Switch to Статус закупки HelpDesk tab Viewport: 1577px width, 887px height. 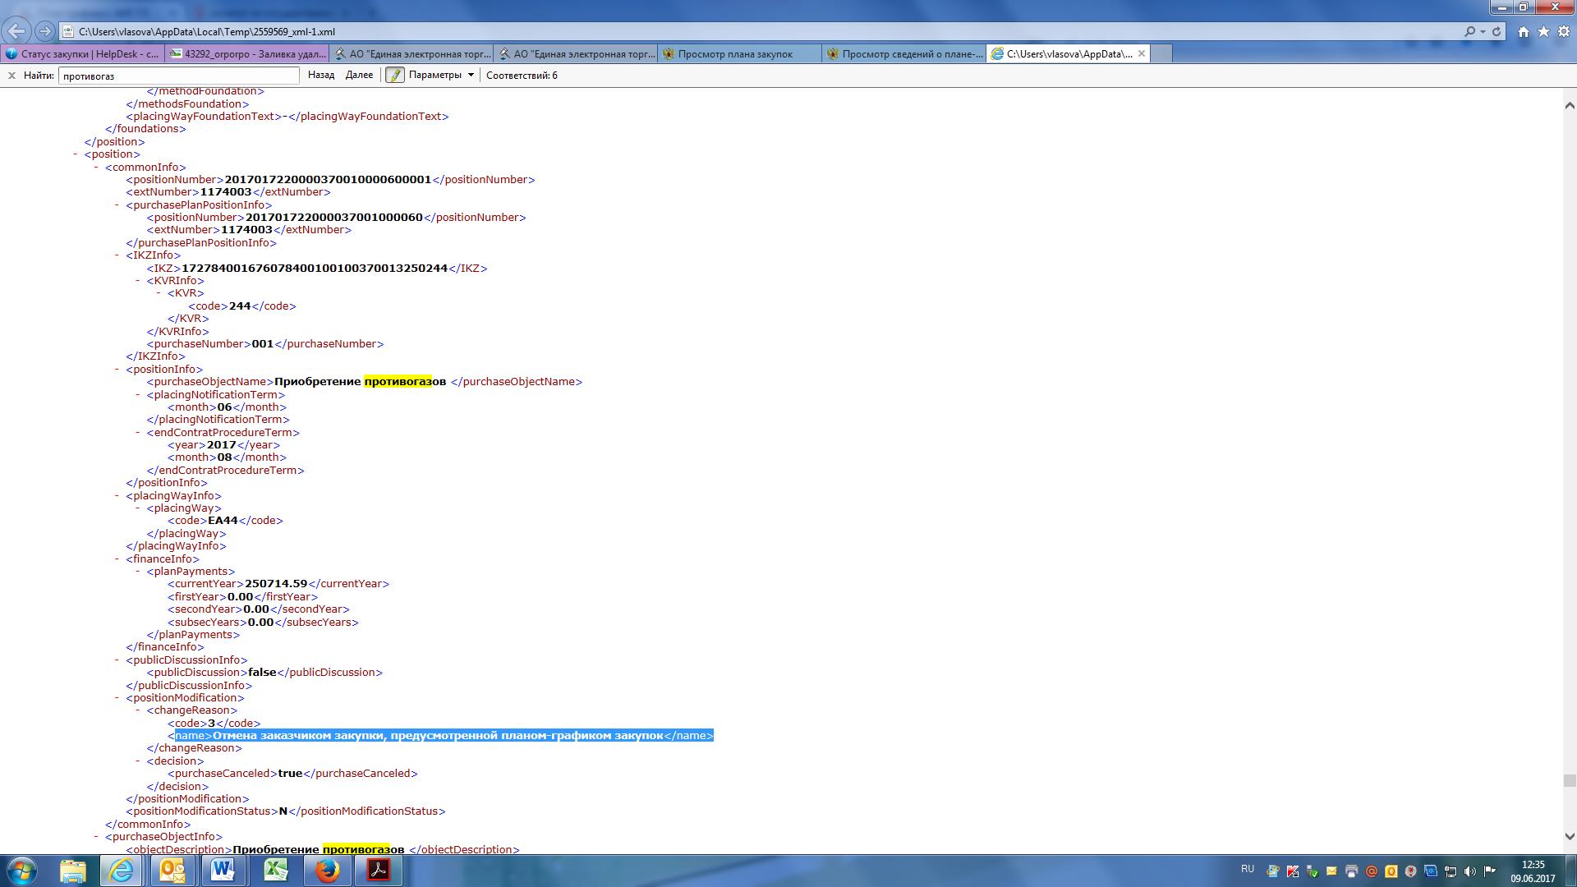82,54
